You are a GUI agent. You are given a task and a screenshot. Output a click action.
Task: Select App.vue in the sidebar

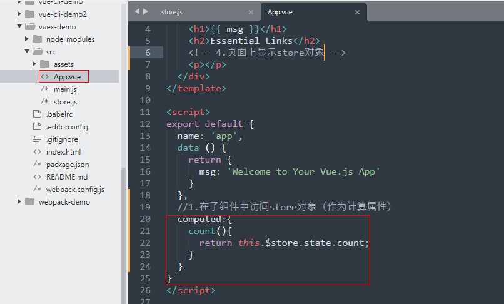[x=67, y=76]
